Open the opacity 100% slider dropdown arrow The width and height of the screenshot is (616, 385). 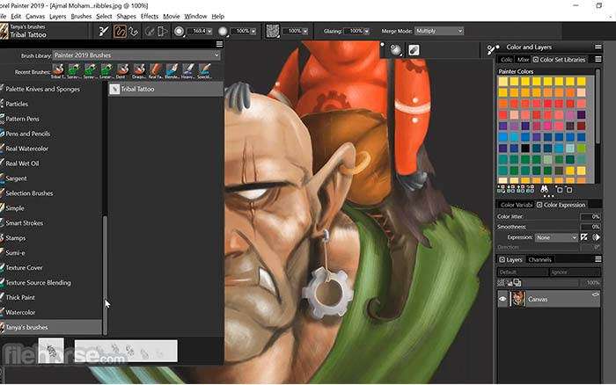(253, 32)
